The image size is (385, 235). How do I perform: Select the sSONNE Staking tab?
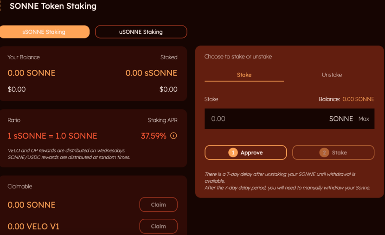click(x=44, y=32)
